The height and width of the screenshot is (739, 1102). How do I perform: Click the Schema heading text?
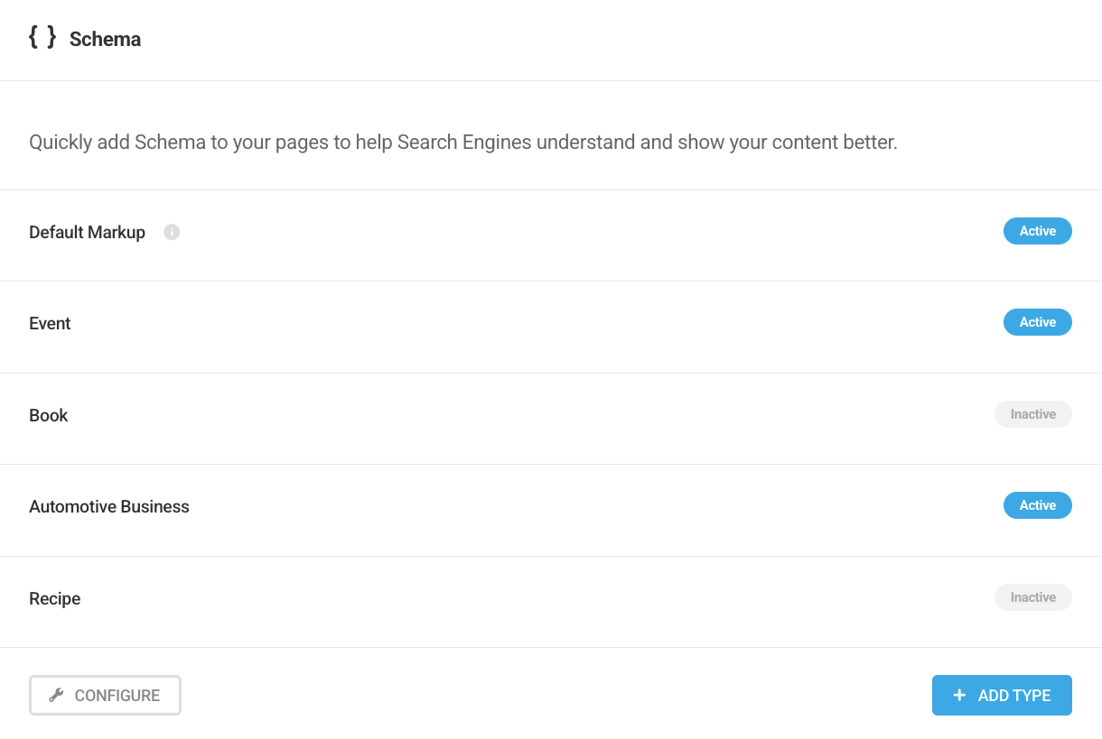[105, 40]
